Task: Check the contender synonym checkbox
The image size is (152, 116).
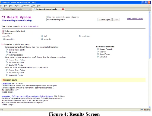Action: coord(42,39)
